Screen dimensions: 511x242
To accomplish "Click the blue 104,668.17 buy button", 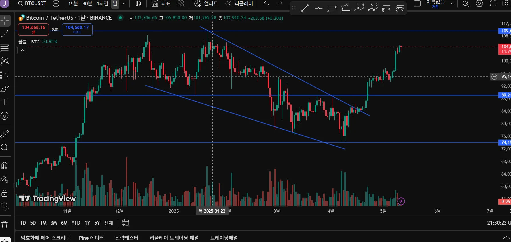I will (77, 29).
